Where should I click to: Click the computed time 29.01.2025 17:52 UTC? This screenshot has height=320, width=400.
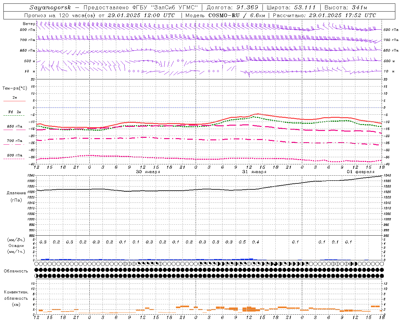[342, 15]
